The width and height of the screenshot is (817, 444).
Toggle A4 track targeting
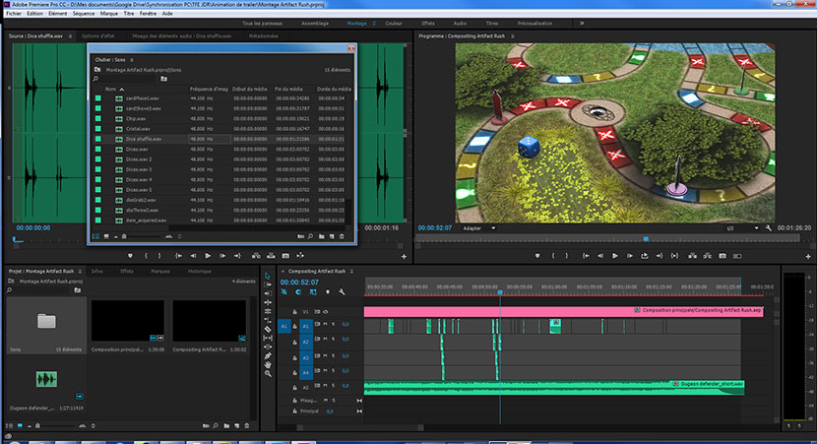[x=306, y=372]
